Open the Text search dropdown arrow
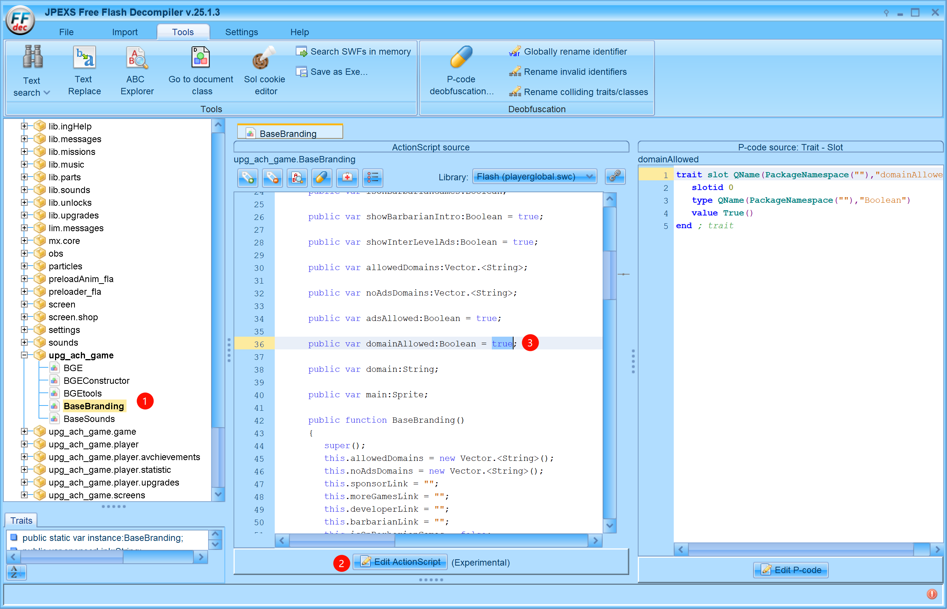 pos(47,92)
